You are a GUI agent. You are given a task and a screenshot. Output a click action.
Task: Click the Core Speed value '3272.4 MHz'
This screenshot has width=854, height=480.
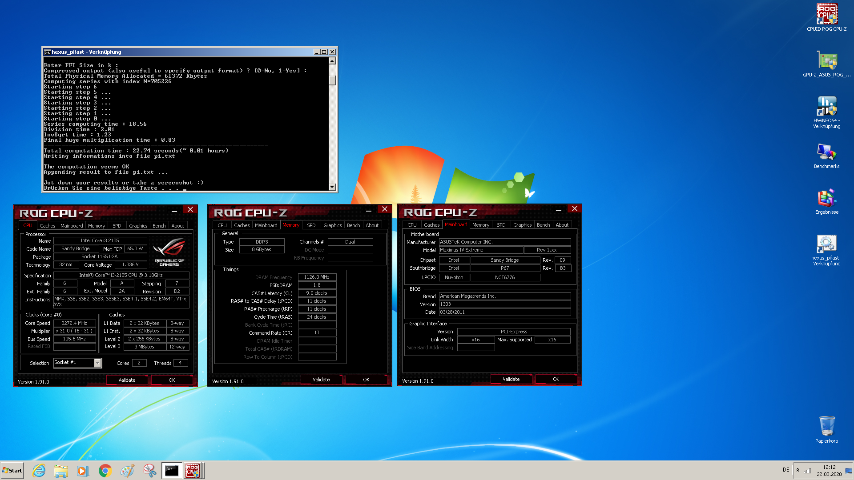74,323
